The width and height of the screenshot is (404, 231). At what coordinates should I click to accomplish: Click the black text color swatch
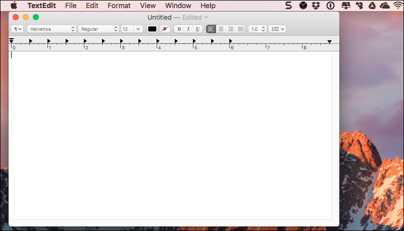pos(152,29)
